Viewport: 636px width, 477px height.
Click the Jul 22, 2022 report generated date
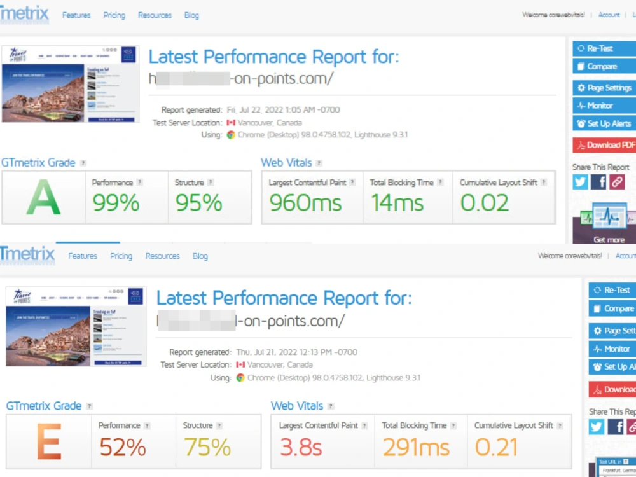pyautogui.click(x=283, y=110)
